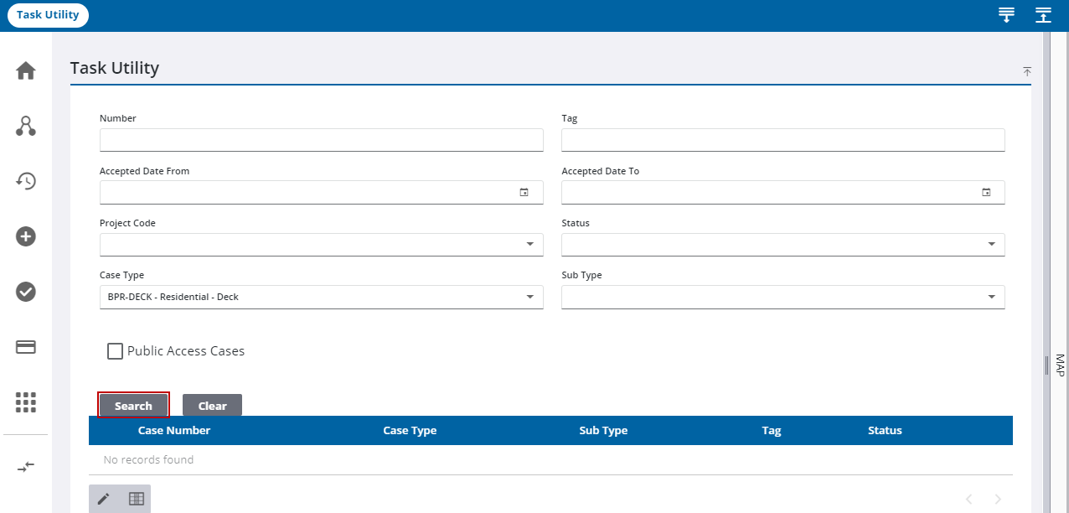Click the plus circle add icon
The width and height of the screenshot is (1069, 513).
(26, 236)
